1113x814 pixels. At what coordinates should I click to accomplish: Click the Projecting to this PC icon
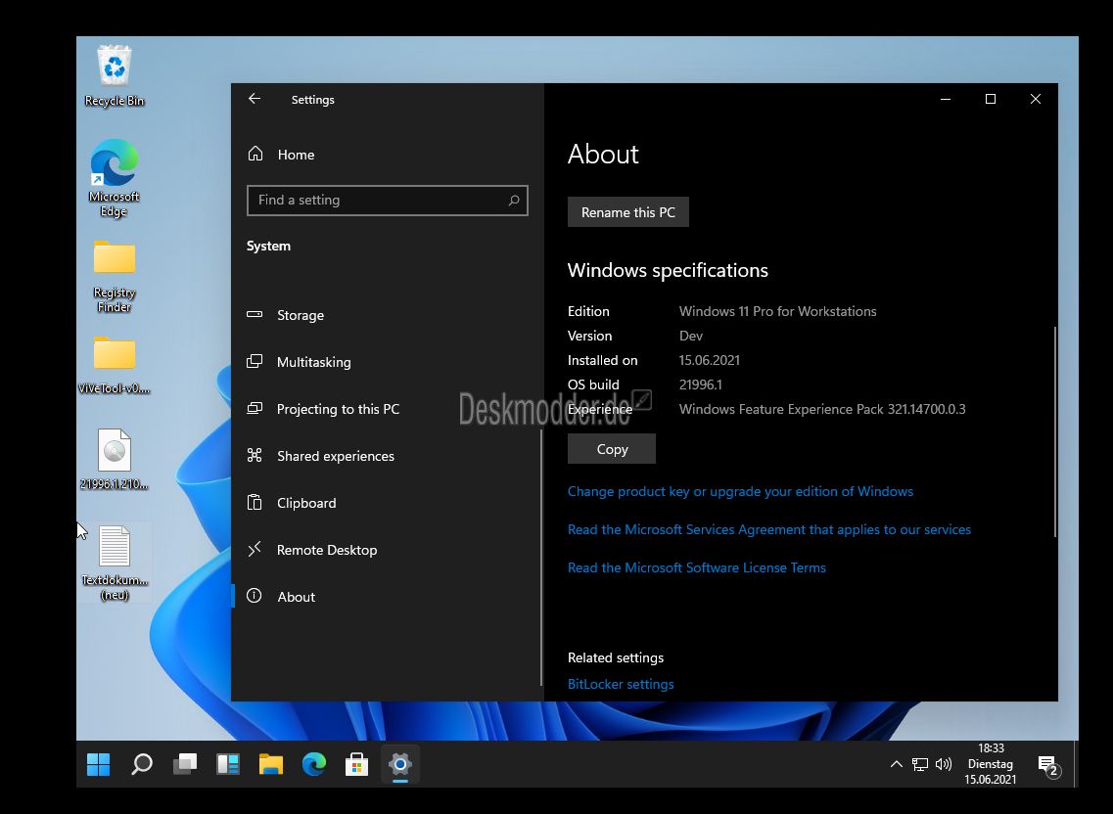[255, 408]
